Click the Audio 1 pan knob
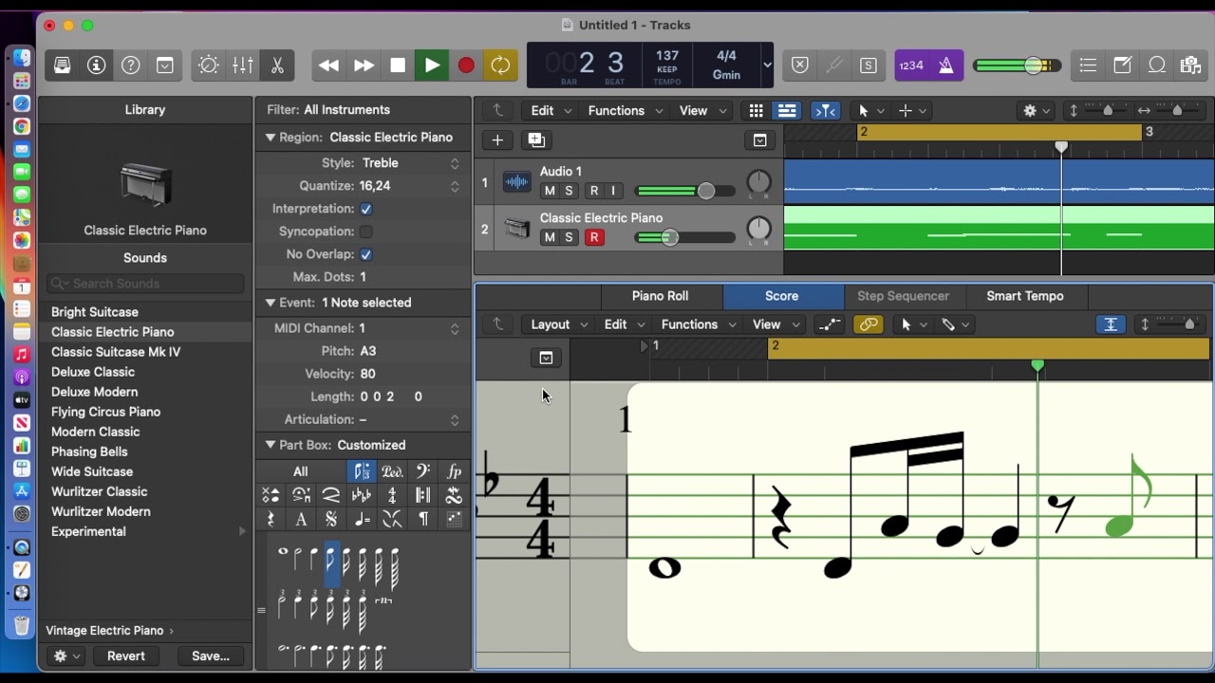The height and width of the screenshot is (683, 1215). [759, 182]
